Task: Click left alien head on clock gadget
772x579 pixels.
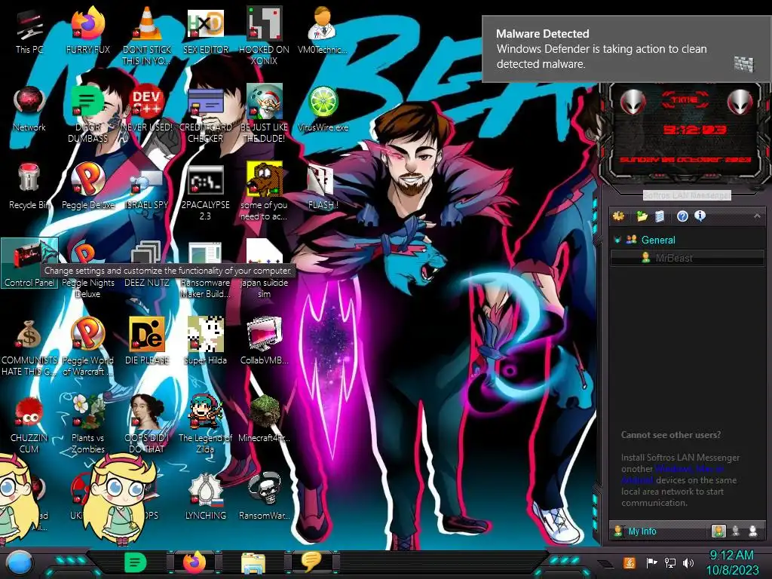Action: click(633, 103)
